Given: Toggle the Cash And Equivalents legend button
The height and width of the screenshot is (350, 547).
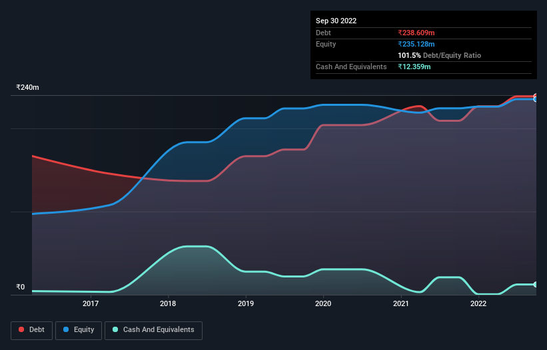Looking at the screenshot, I should (x=153, y=330).
